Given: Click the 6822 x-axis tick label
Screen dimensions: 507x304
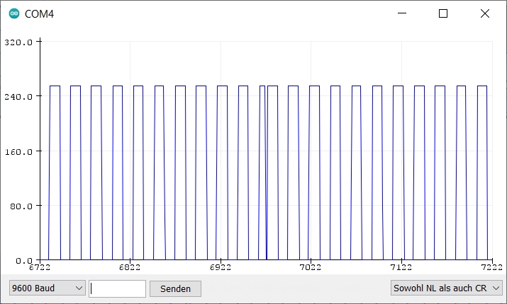Looking at the screenshot, I should [x=130, y=268].
